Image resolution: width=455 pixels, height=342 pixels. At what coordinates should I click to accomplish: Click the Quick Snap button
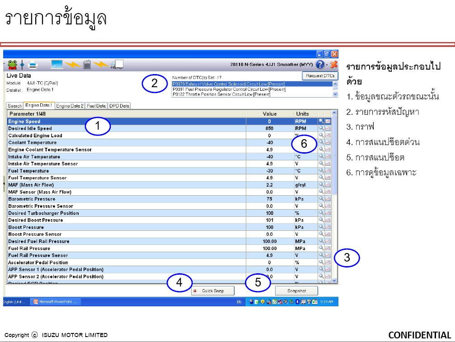tap(213, 290)
